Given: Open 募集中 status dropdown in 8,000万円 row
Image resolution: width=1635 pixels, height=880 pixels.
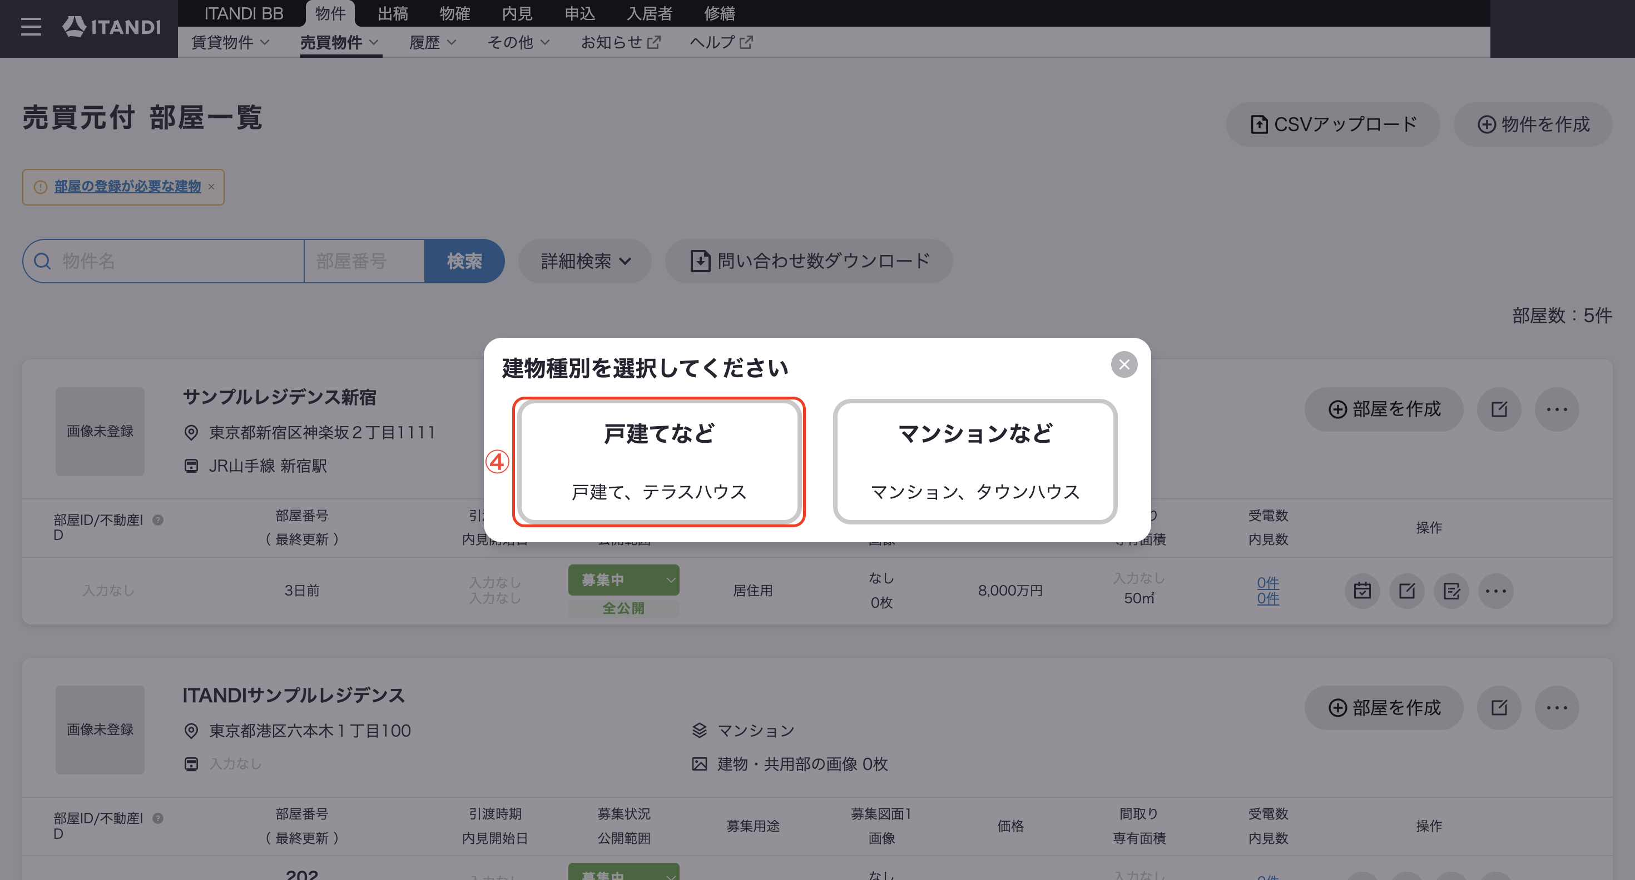Looking at the screenshot, I should 623,580.
